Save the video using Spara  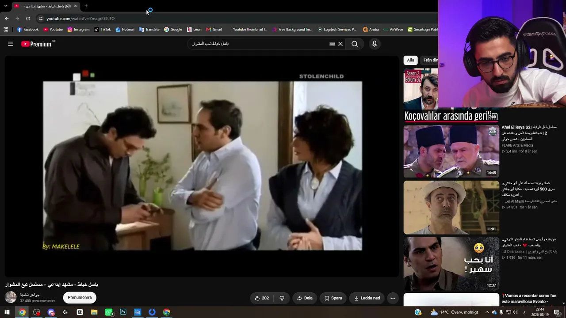333,298
